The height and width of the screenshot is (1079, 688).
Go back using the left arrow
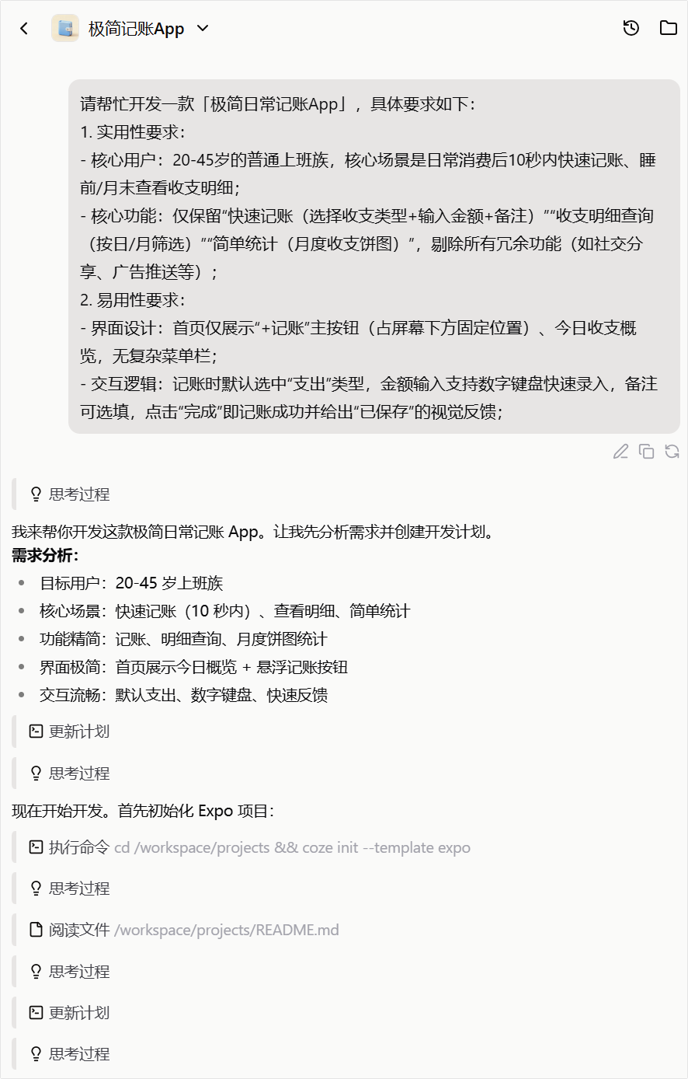point(24,29)
